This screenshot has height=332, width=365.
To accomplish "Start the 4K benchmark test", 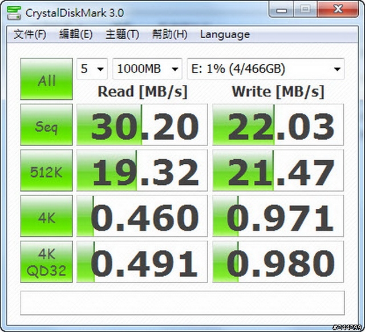I will [47, 216].
